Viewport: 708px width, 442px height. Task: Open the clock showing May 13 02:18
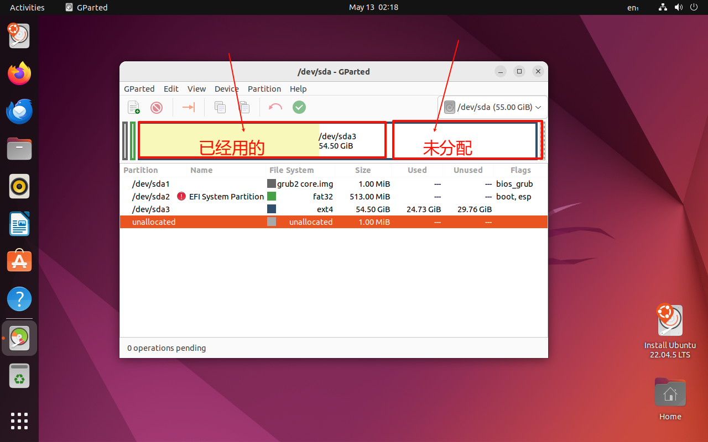373,7
